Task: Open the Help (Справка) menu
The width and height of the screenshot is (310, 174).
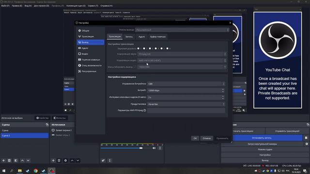Action: point(107,6)
